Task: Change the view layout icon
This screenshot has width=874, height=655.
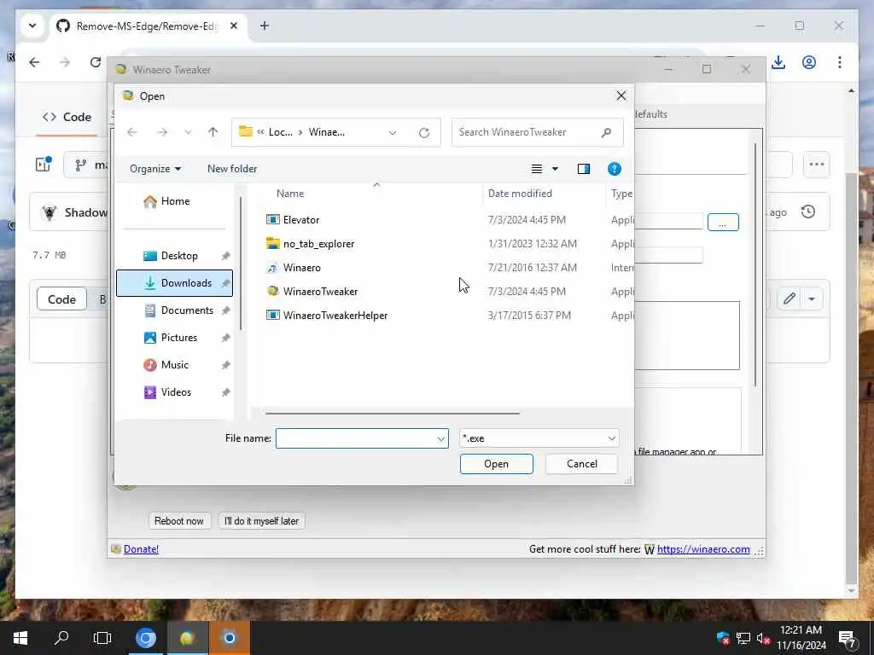Action: point(537,169)
